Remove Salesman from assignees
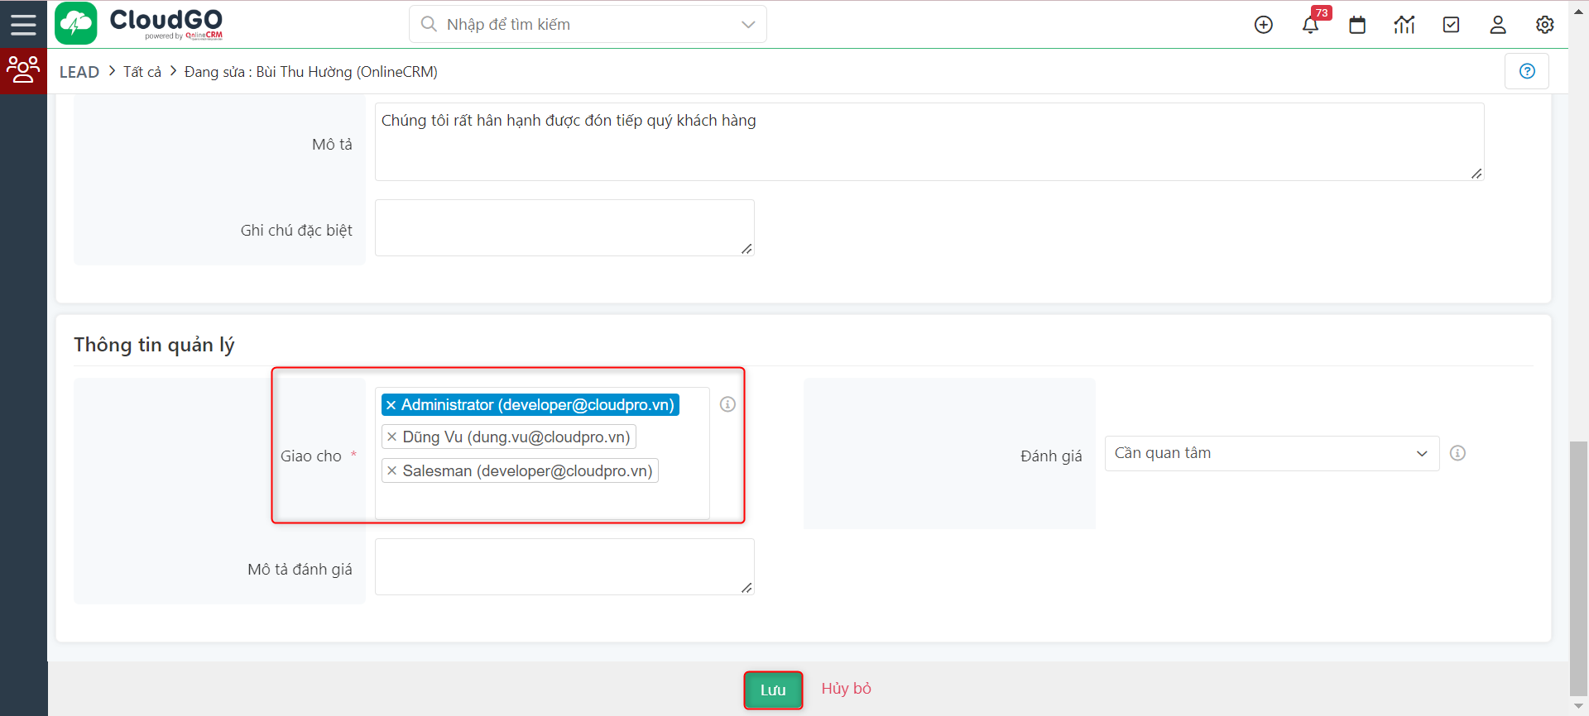The image size is (1589, 716). pos(392,471)
